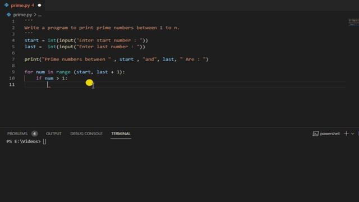Switch to the Output tab
Screen dimensions: 359x202
point(54,134)
